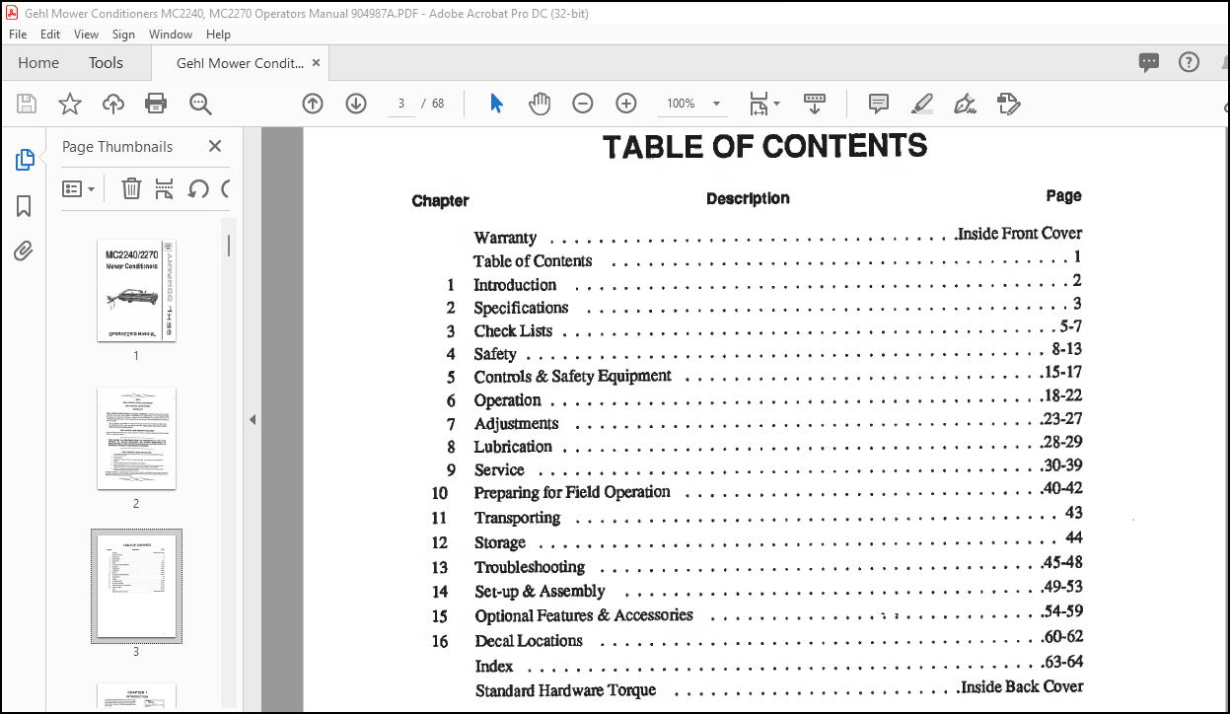Screen dimensions: 1230x714
Task: Click the page number input field
Action: coord(401,104)
